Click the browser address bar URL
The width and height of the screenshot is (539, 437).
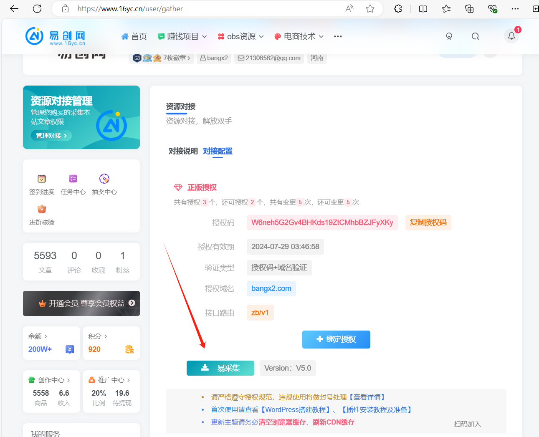tap(130, 9)
